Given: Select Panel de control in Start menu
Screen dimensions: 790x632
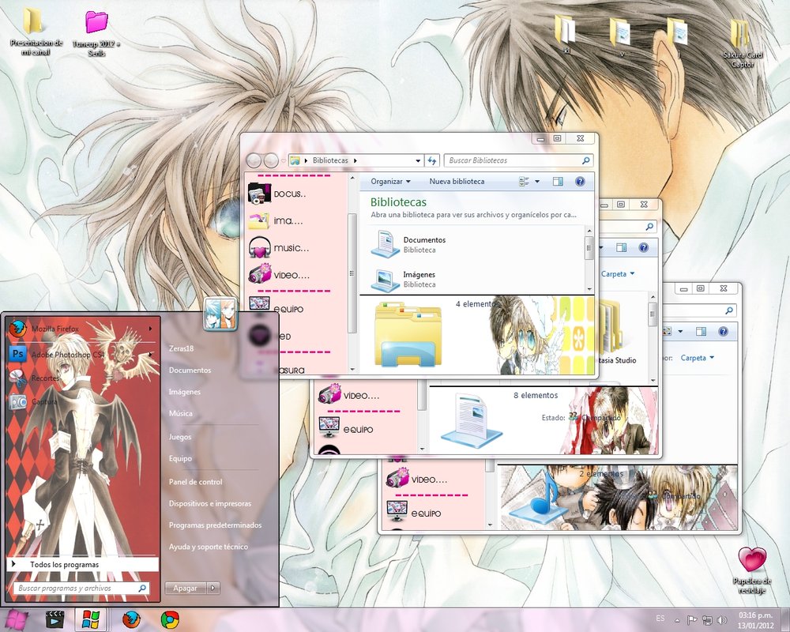Looking at the screenshot, I should pyautogui.click(x=195, y=482).
